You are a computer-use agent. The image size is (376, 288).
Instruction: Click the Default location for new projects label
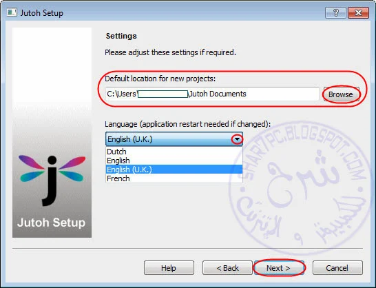[x=160, y=79]
